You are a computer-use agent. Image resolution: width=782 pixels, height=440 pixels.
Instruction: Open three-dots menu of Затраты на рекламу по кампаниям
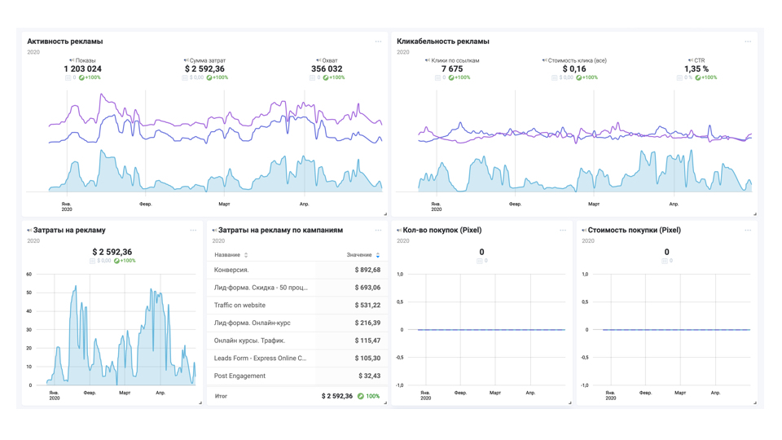point(378,231)
